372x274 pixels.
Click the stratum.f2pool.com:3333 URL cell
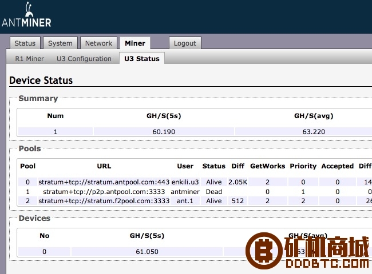104,201
